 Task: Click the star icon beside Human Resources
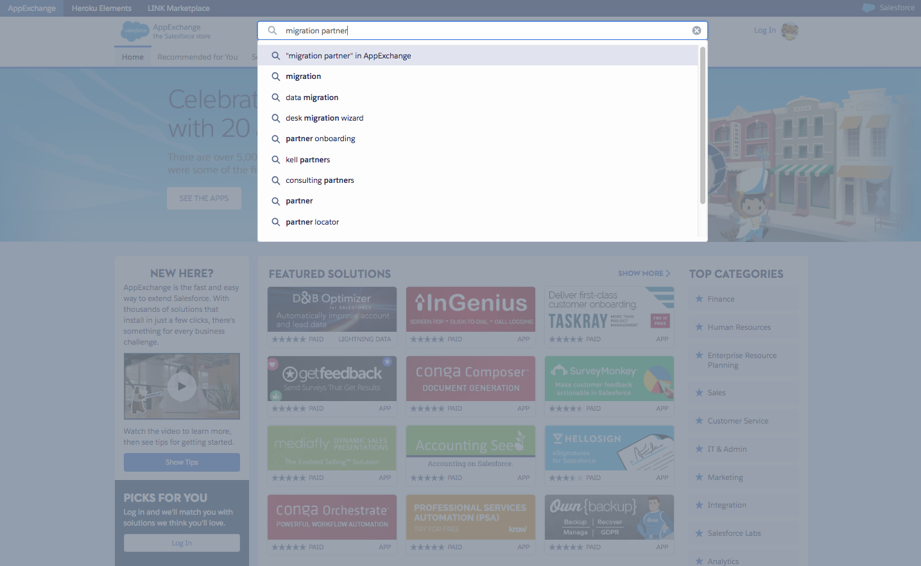coord(700,327)
